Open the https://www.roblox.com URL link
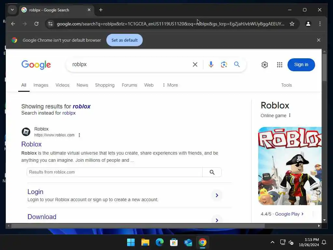333x250 pixels. [x=54, y=135]
